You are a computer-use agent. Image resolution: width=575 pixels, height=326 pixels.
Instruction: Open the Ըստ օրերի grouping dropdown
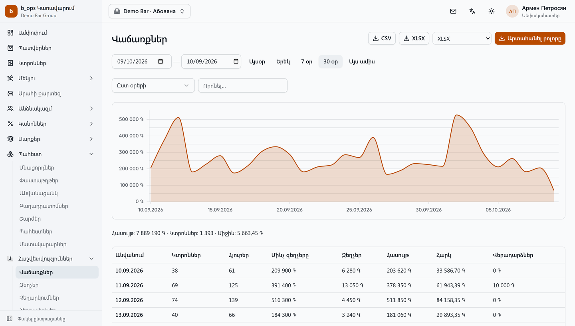coord(153,85)
